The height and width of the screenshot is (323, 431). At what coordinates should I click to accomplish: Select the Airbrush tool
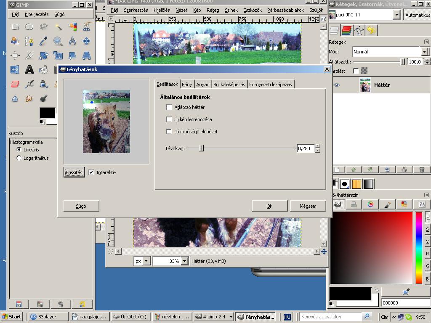[29, 84]
